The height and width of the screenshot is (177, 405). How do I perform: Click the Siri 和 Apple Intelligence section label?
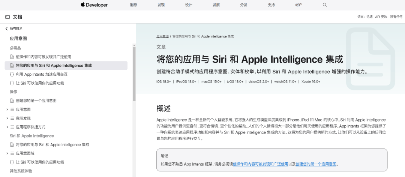click(x=32, y=136)
